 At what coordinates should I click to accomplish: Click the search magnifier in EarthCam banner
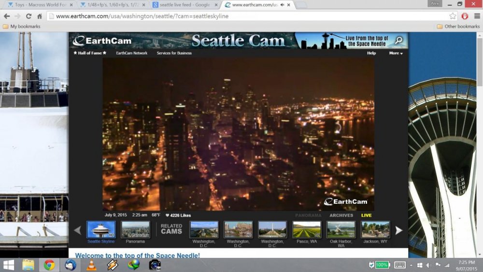click(x=398, y=41)
